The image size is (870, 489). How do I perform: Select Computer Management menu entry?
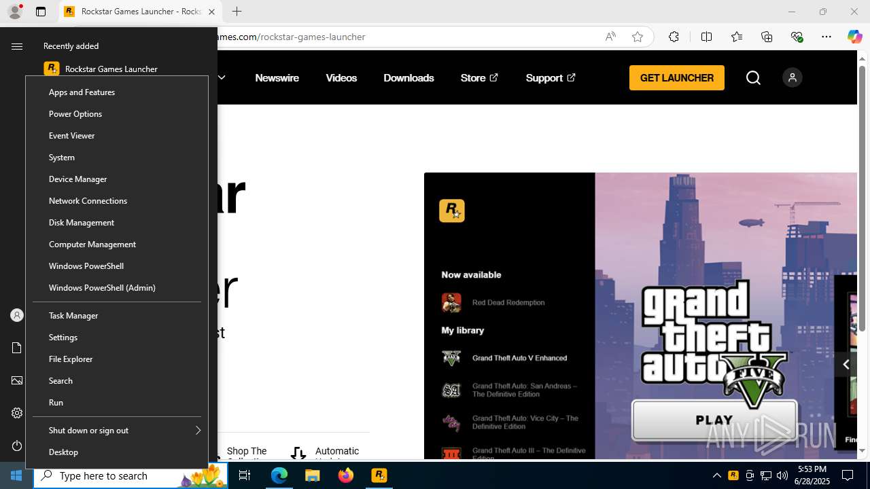coord(117,244)
